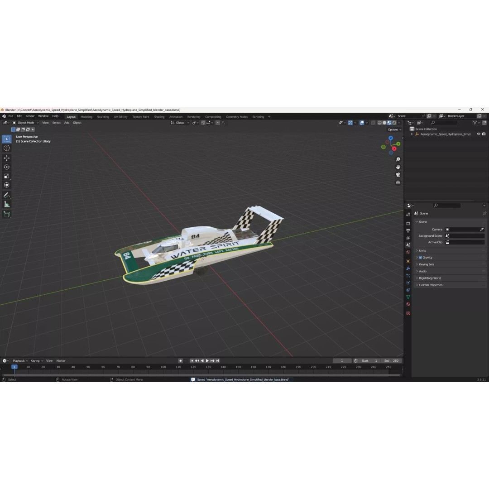Pick the Scale tool

[6, 176]
